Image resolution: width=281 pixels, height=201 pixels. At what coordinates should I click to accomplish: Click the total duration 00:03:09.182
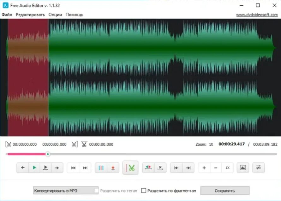click(x=265, y=145)
